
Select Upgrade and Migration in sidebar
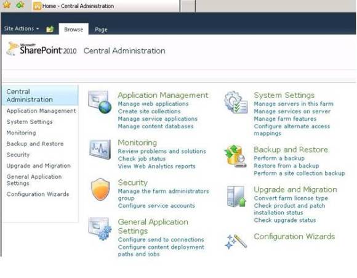39,166
